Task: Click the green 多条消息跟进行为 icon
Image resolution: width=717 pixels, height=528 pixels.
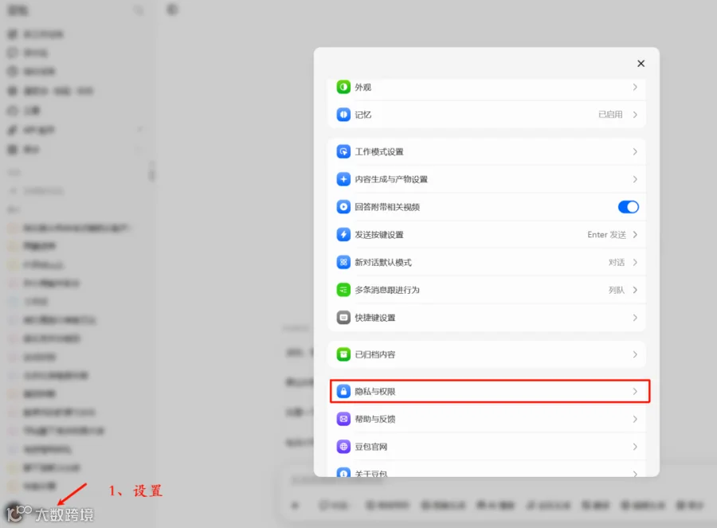Action: click(x=343, y=290)
